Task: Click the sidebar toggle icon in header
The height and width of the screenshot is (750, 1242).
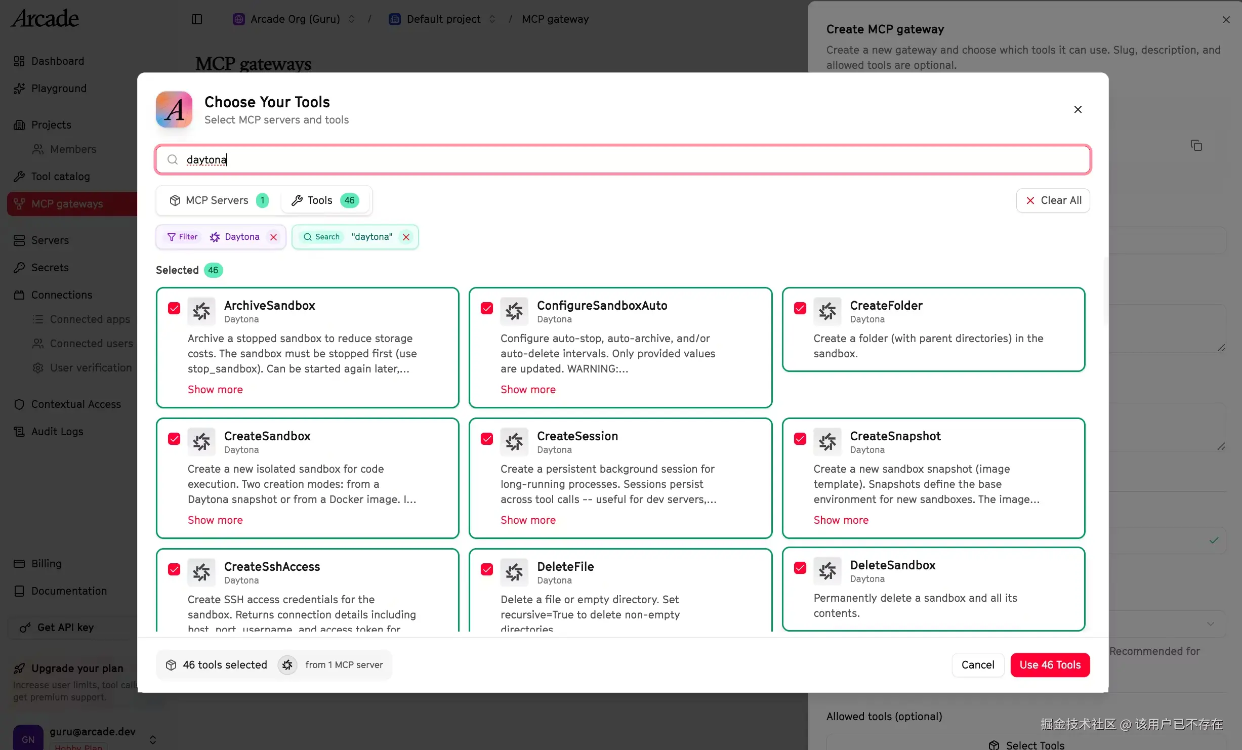Action: coord(197,19)
